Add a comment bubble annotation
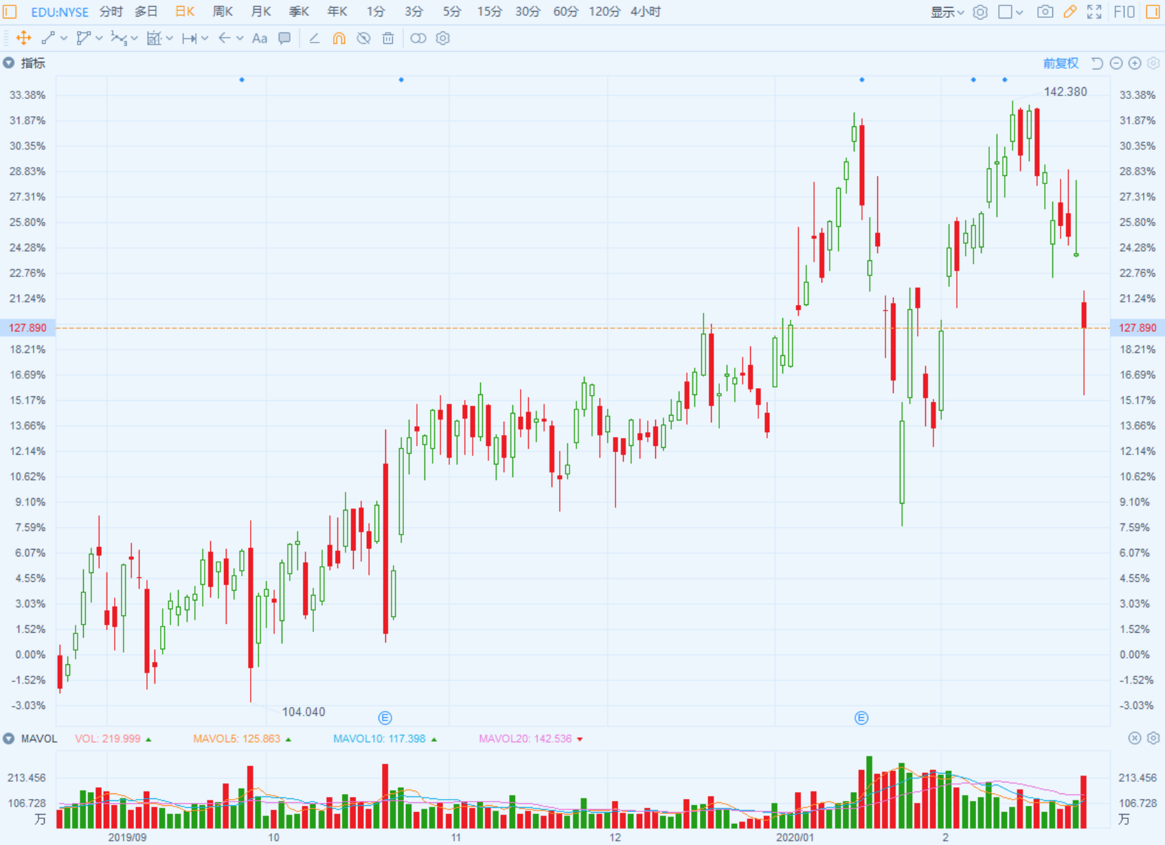 click(284, 38)
